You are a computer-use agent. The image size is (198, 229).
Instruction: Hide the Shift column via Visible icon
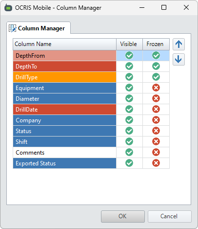[129, 141]
